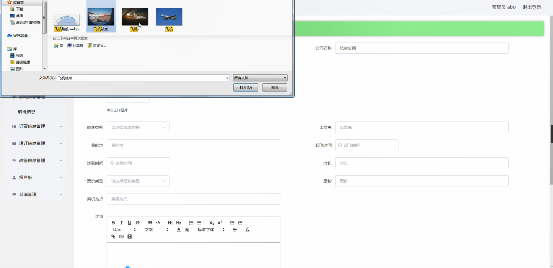Click the 公司名称 input field

coord(422,48)
